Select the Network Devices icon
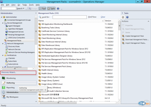This screenshot has width=151, height=107. (x=7, y=49)
